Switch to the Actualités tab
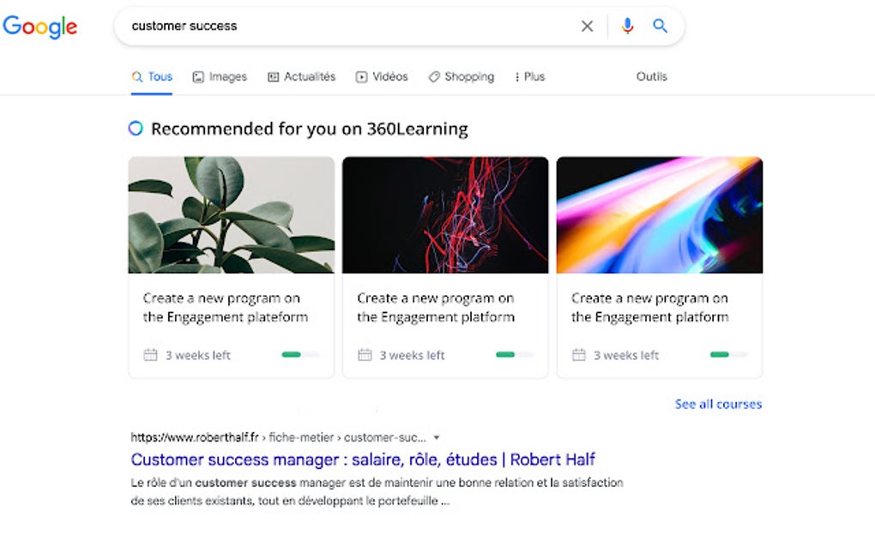Image resolution: width=875 pixels, height=547 pixels. click(302, 76)
